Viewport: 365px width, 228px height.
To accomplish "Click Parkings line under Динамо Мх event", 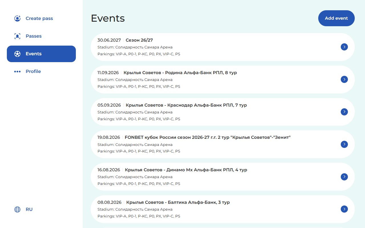I will pyautogui.click(x=139, y=184).
